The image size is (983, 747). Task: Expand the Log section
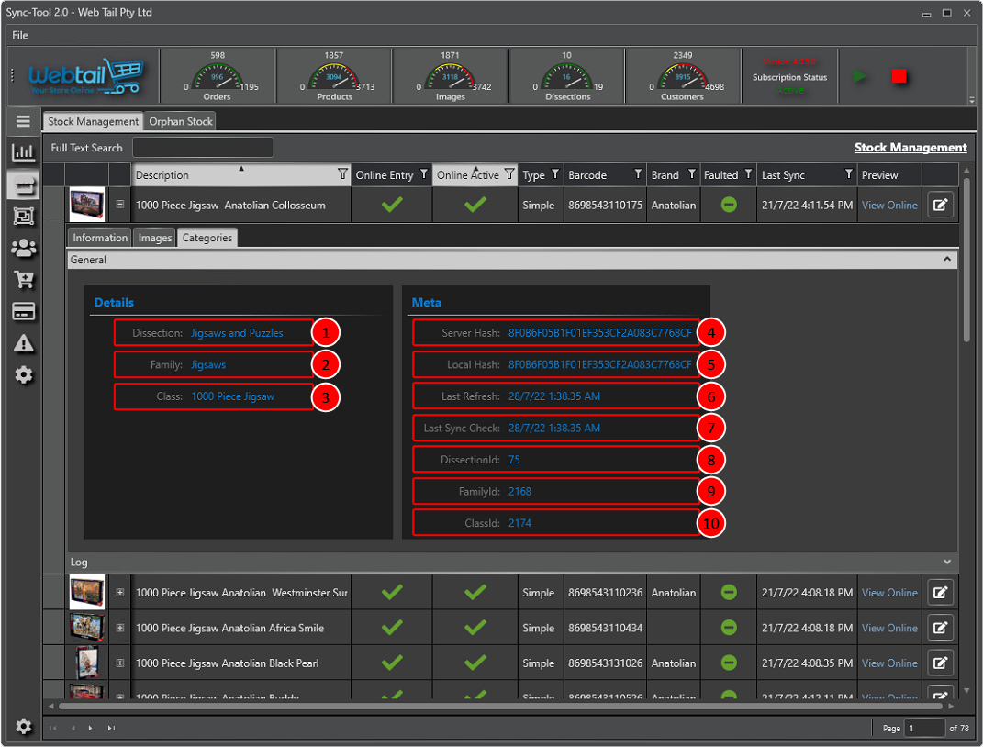[947, 562]
